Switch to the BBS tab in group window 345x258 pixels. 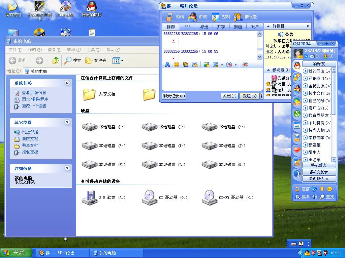187,27
